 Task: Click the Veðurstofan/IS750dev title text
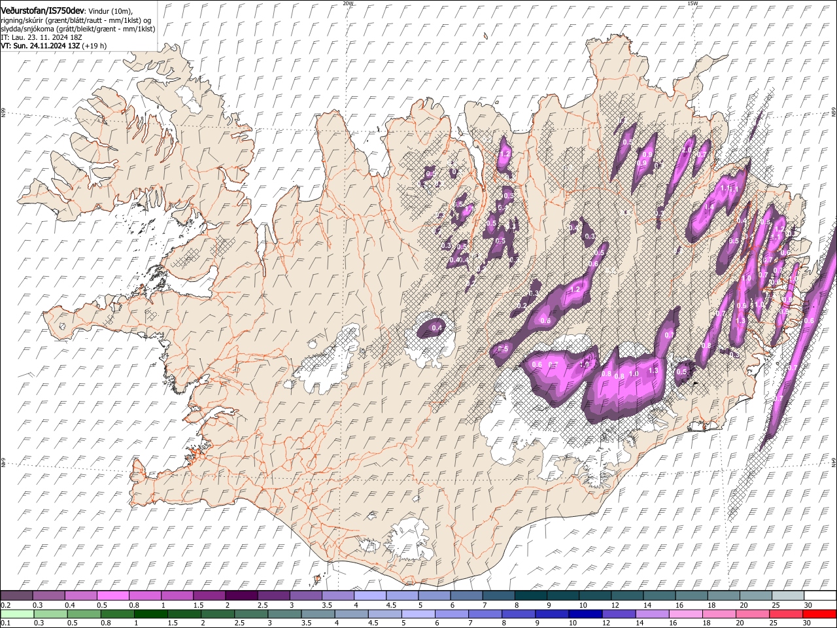(43, 11)
